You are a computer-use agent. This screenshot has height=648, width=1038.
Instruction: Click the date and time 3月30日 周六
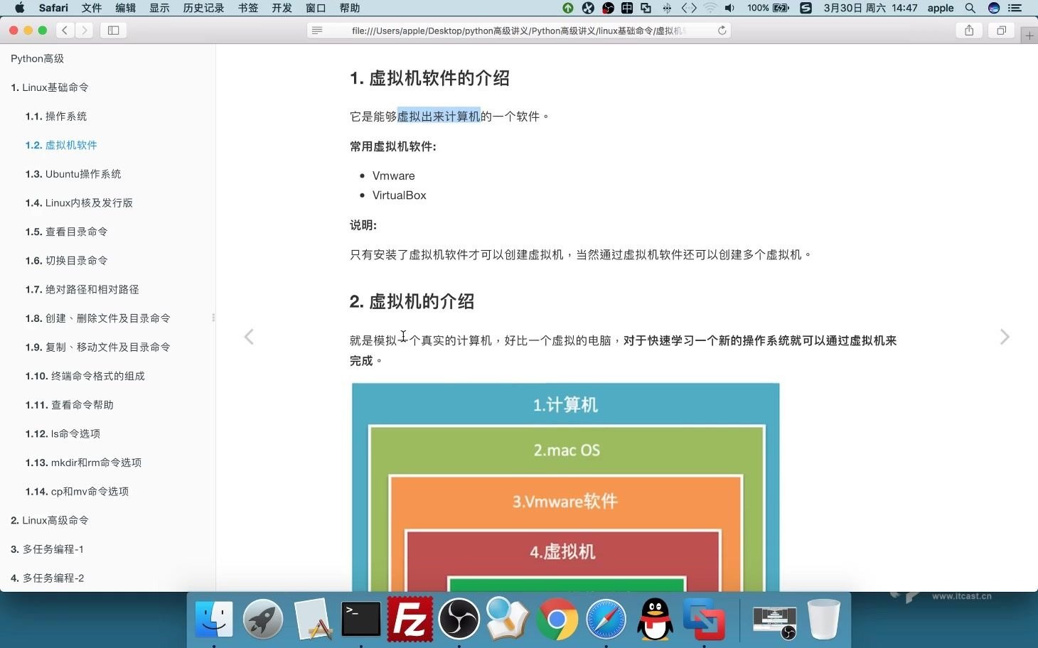pos(870,8)
